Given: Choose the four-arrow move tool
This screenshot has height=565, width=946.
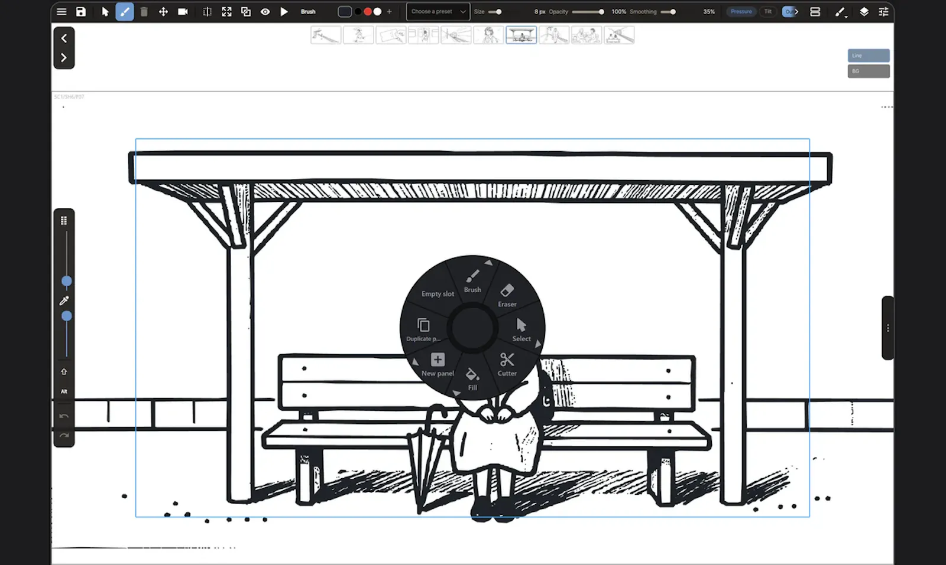Looking at the screenshot, I should [163, 12].
